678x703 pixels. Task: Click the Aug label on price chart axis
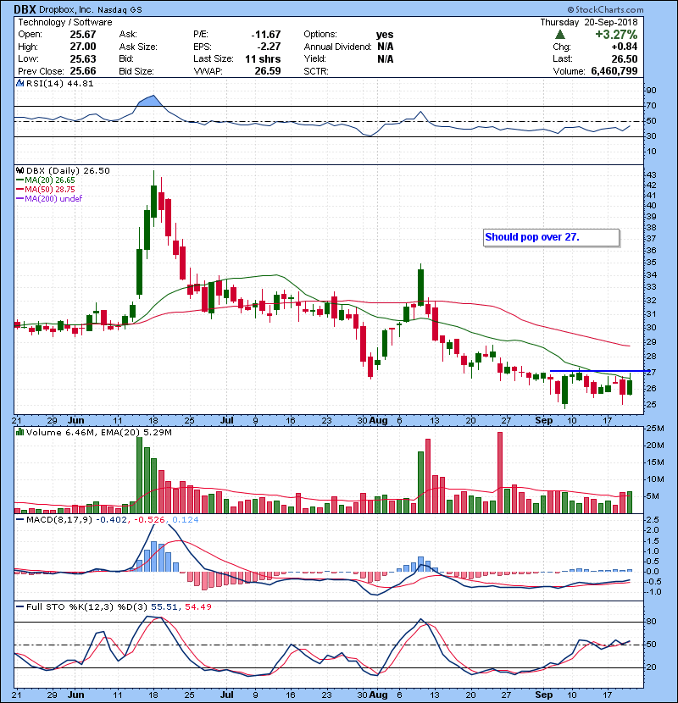(379, 421)
